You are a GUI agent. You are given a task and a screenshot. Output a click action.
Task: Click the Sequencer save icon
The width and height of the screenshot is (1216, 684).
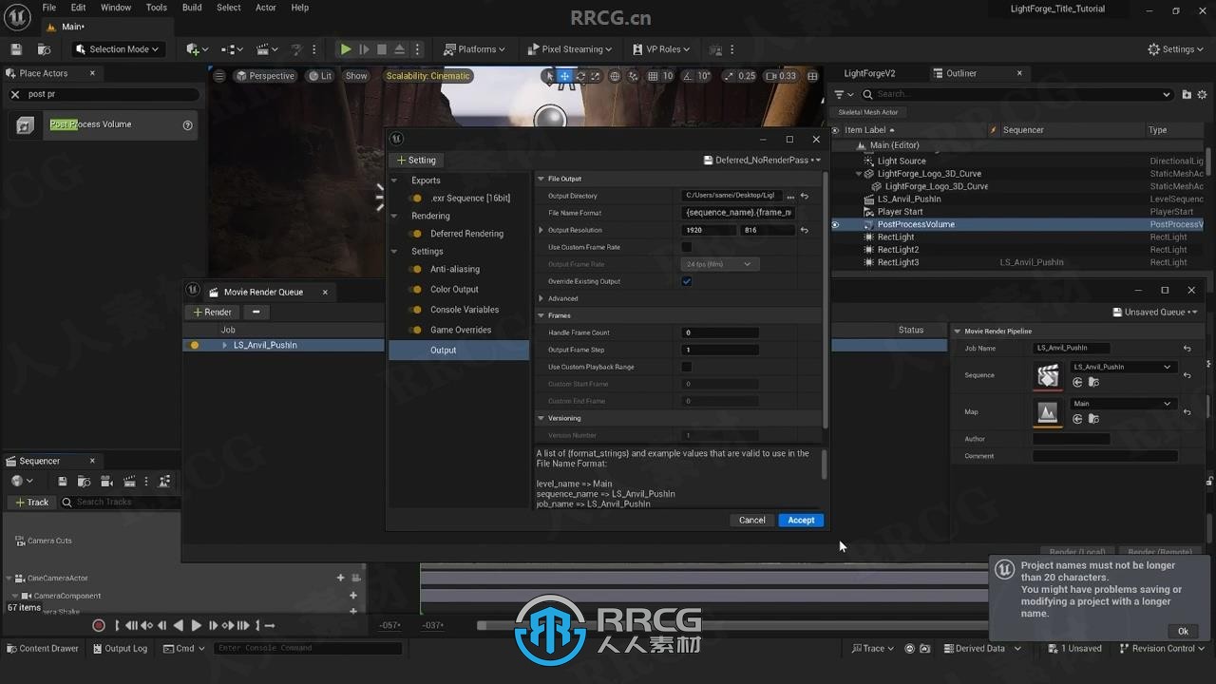coord(63,482)
